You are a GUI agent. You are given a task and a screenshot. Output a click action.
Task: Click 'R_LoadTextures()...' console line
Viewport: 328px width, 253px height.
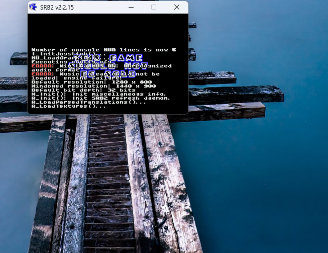pyautogui.click(x=69, y=106)
